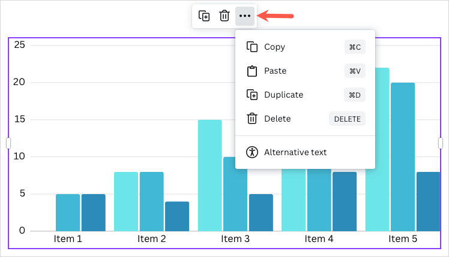Click the Item 1 axis label
Viewport: 449px width, 257px height.
click(x=68, y=239)
